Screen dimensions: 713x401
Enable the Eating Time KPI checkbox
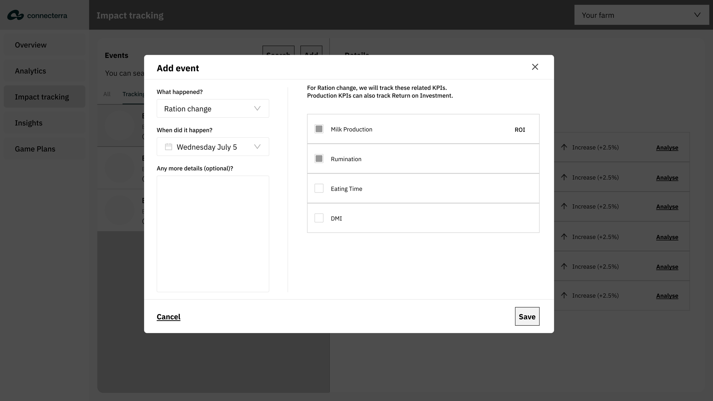(319, 189)
